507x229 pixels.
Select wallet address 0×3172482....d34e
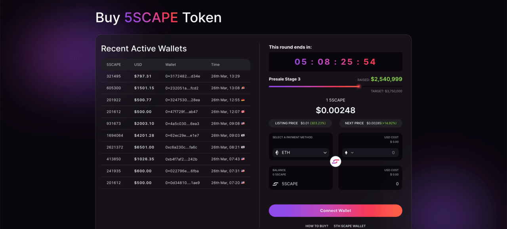[x=183, y=76]
